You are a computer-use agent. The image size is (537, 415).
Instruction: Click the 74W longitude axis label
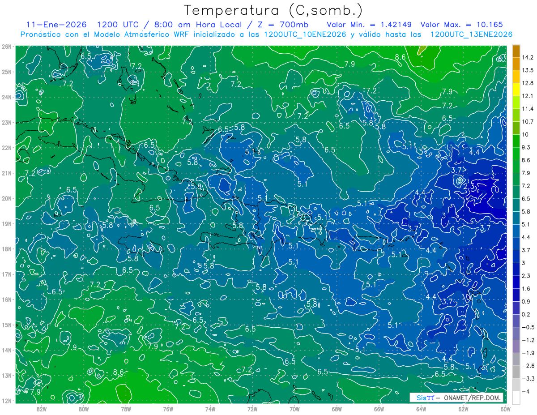click(x=210, y=409)
